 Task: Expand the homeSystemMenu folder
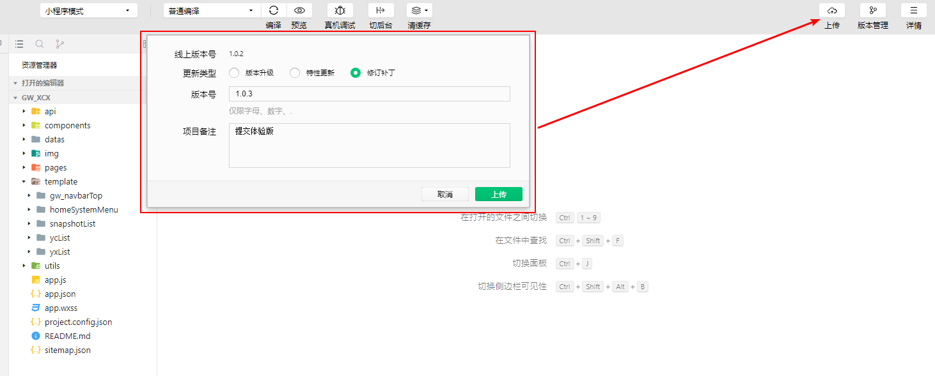(x=29, y=209)
